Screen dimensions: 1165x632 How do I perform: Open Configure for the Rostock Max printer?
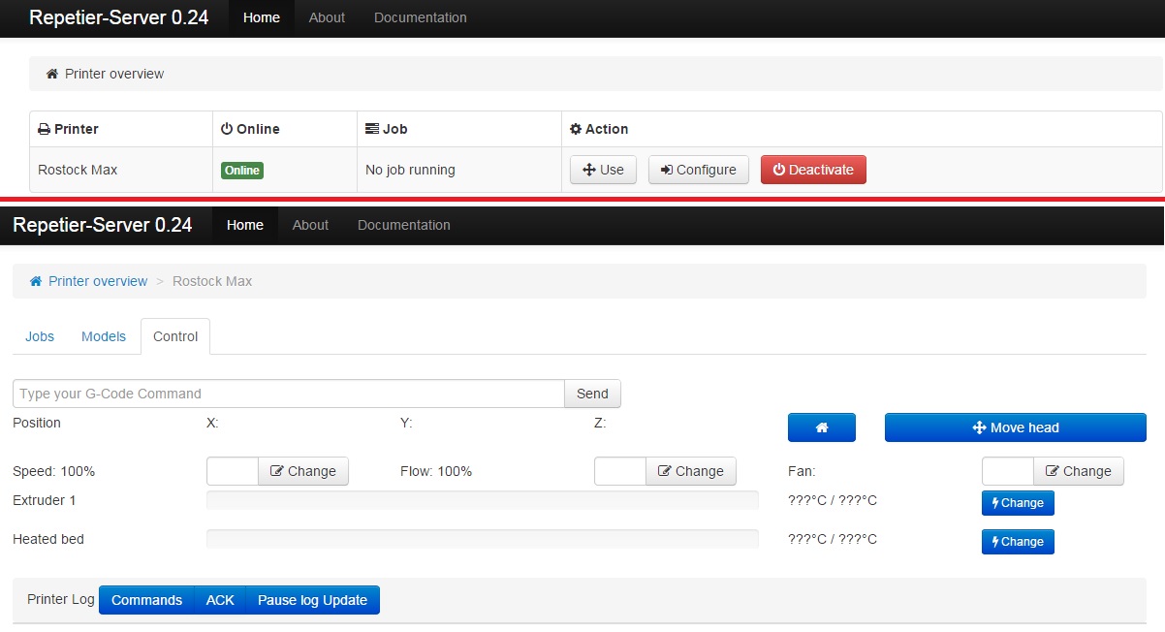pos(698,170)
